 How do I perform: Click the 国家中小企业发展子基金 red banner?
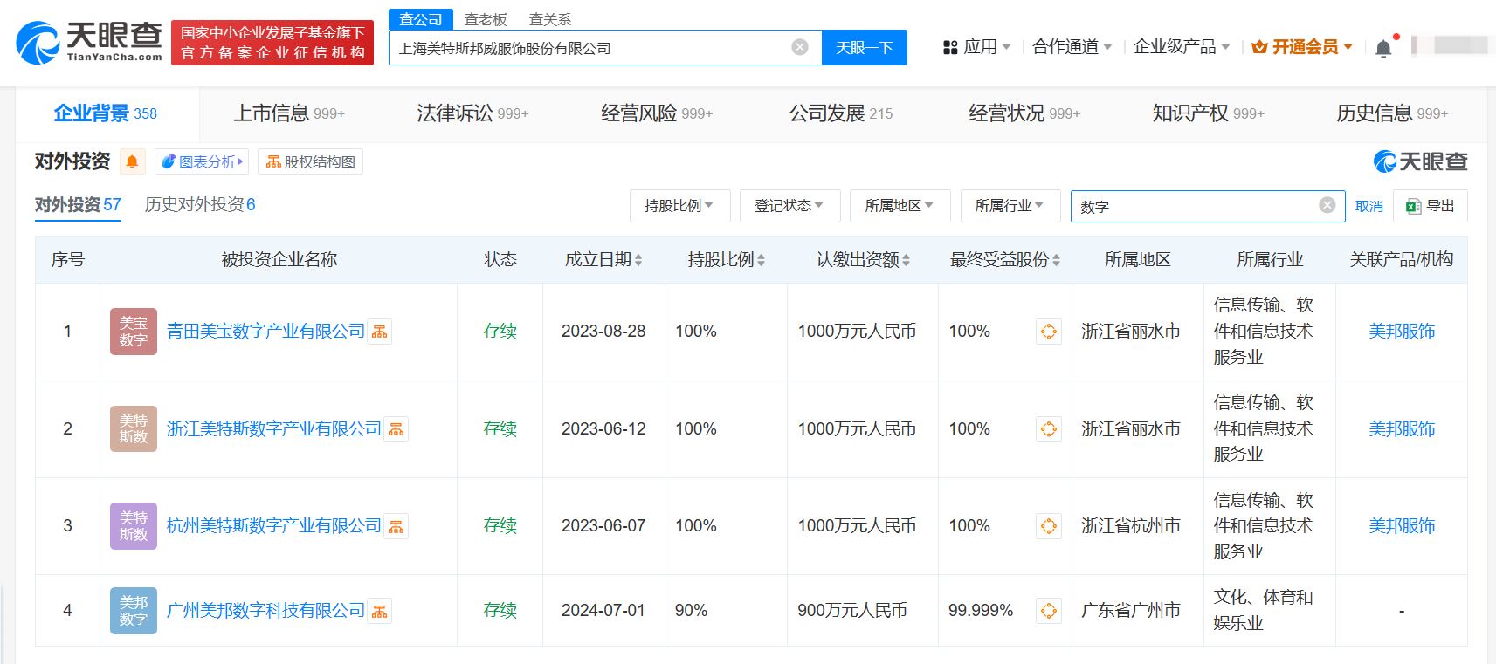272,43
